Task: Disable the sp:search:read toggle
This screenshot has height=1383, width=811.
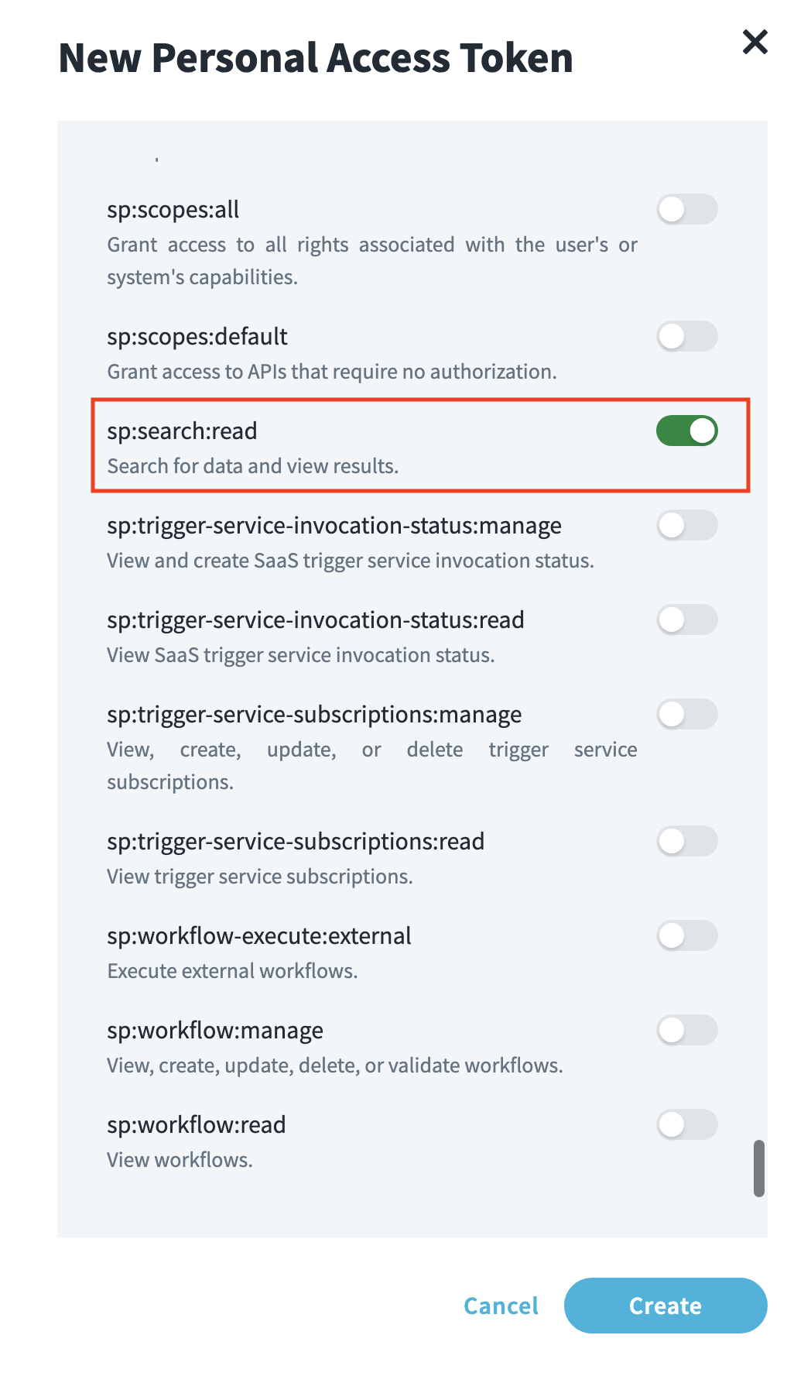Action: click(686, 431)
